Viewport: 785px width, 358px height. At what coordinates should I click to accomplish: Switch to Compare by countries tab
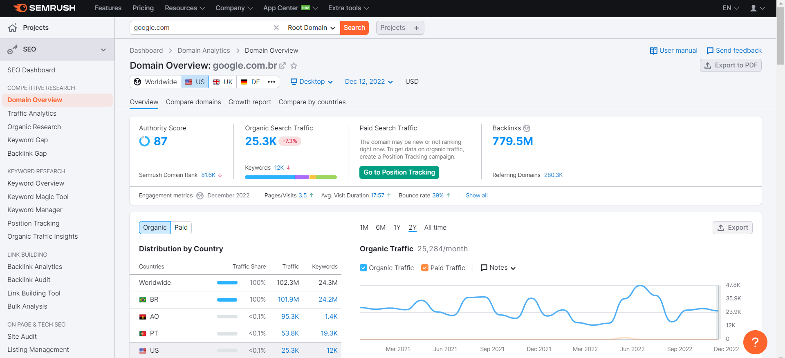312,102
